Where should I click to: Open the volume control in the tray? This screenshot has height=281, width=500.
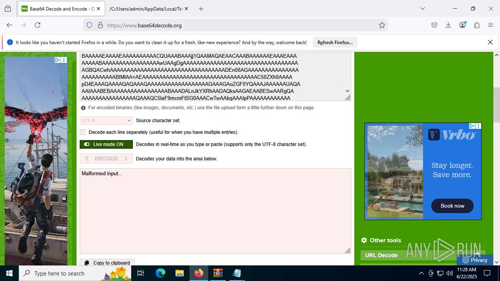point(449,273)
